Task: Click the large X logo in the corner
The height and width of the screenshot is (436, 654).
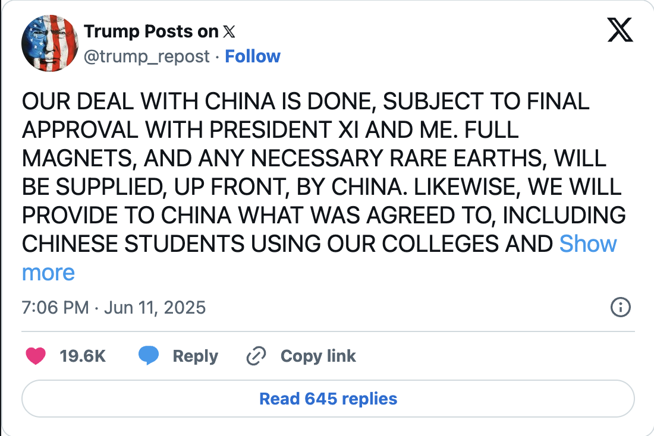Action: pyautogui.click(x=620, y=30)
